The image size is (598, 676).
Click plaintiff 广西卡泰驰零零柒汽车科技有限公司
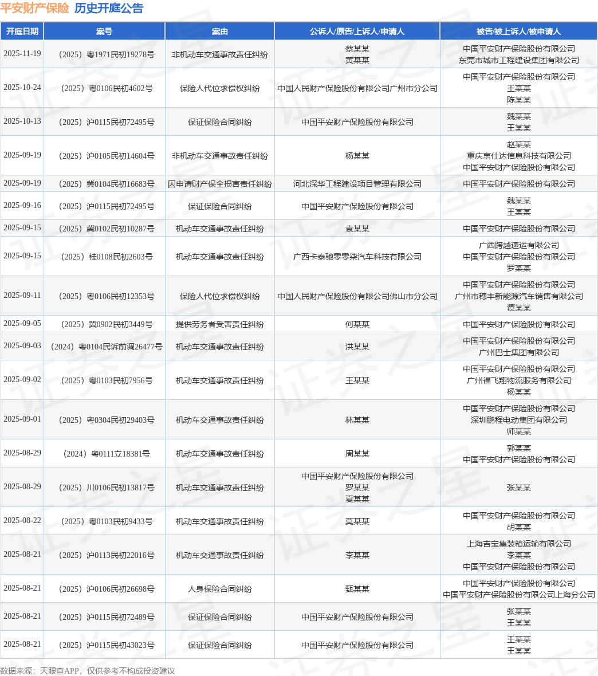click(357, 257)
